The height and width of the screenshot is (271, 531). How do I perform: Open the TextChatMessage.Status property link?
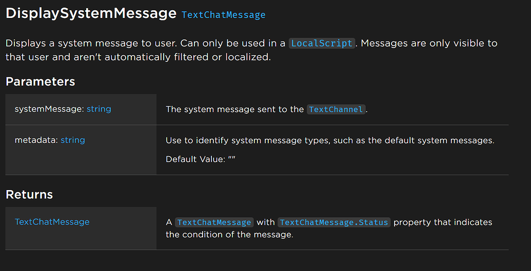coord(334,222)
